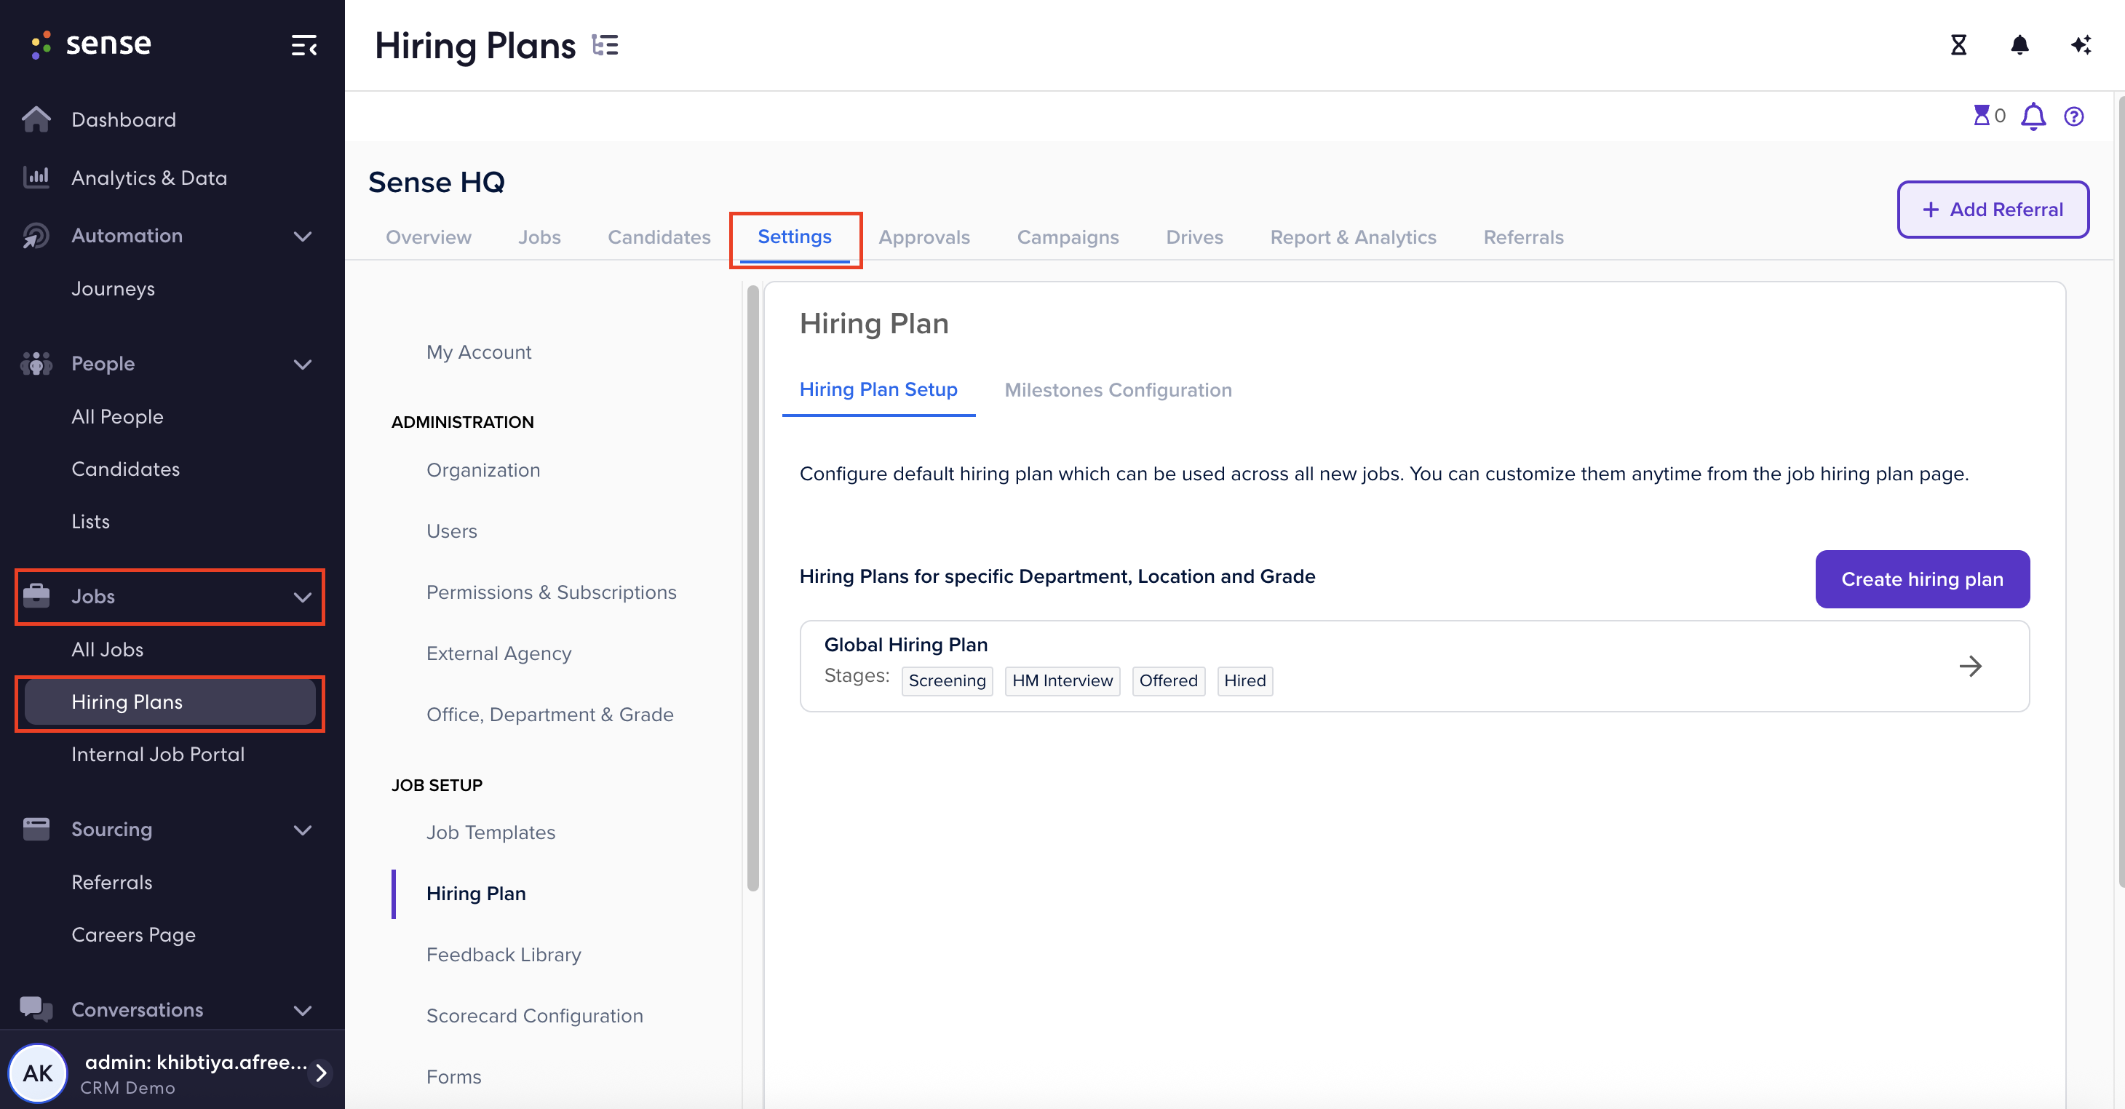Click the purple hourglass counter

click(1989, 116)
